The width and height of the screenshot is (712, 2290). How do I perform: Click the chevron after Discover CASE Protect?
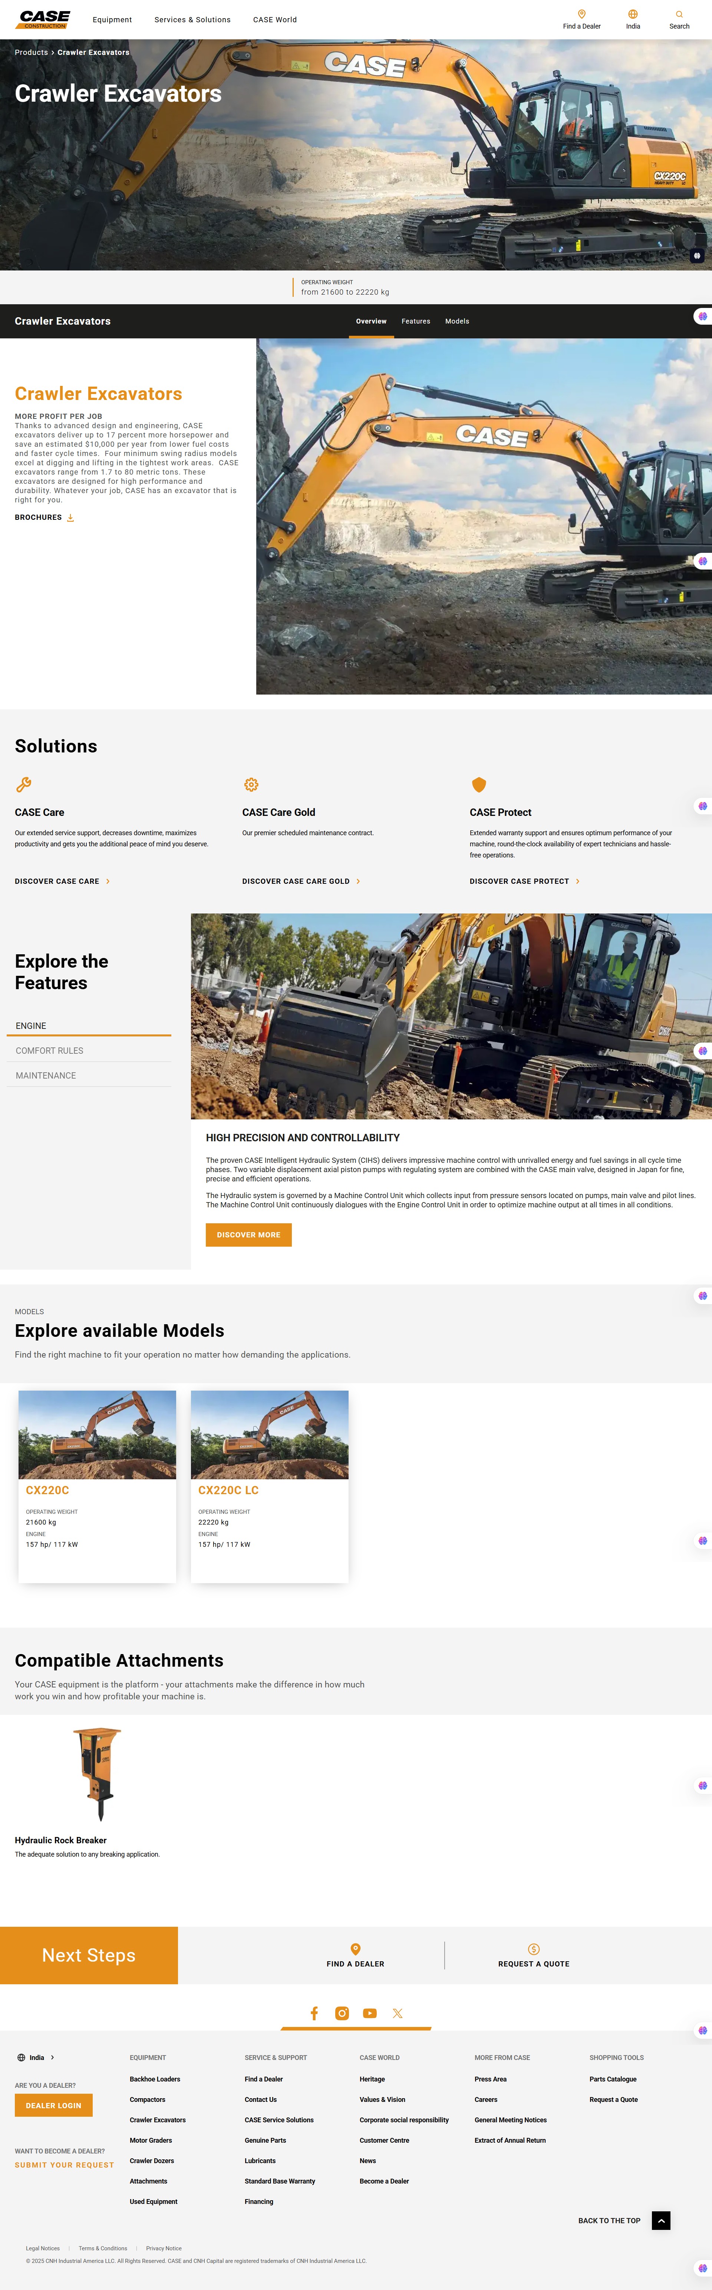(578, 882)
